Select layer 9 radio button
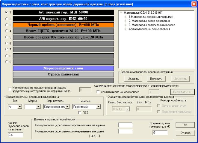Viewport: 198px width, 143px height. click(6, 62)
